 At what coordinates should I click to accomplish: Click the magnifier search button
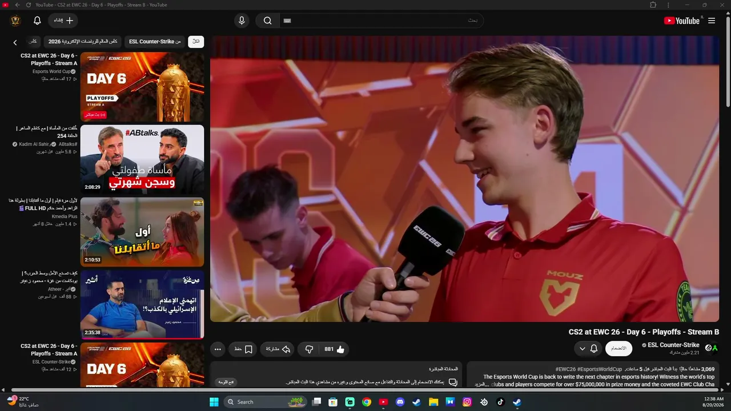267,21
